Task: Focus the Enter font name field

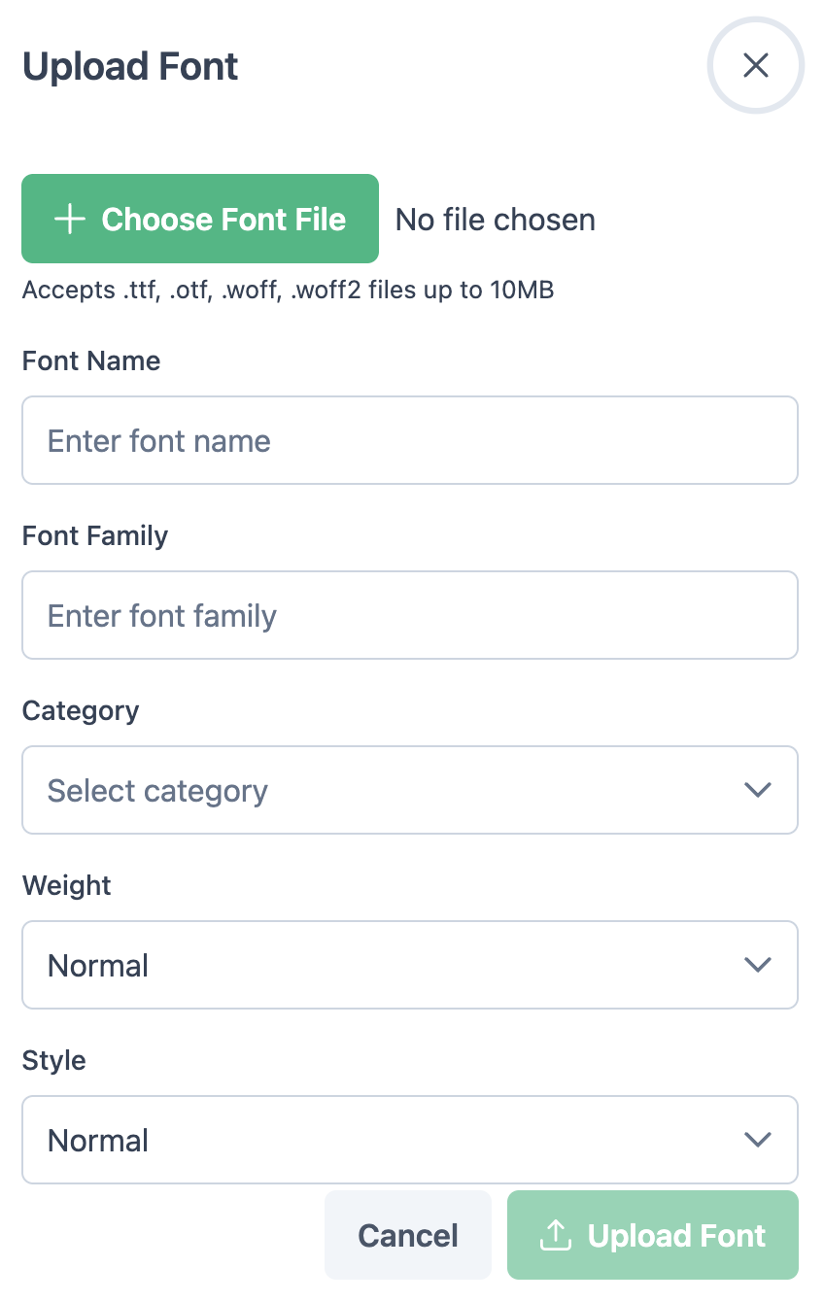Action: [x=409, y=440]
